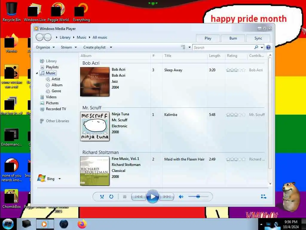Viewport: 306px width, 230px height.
Task: Open the Organize menu
Action: (45, 47)
